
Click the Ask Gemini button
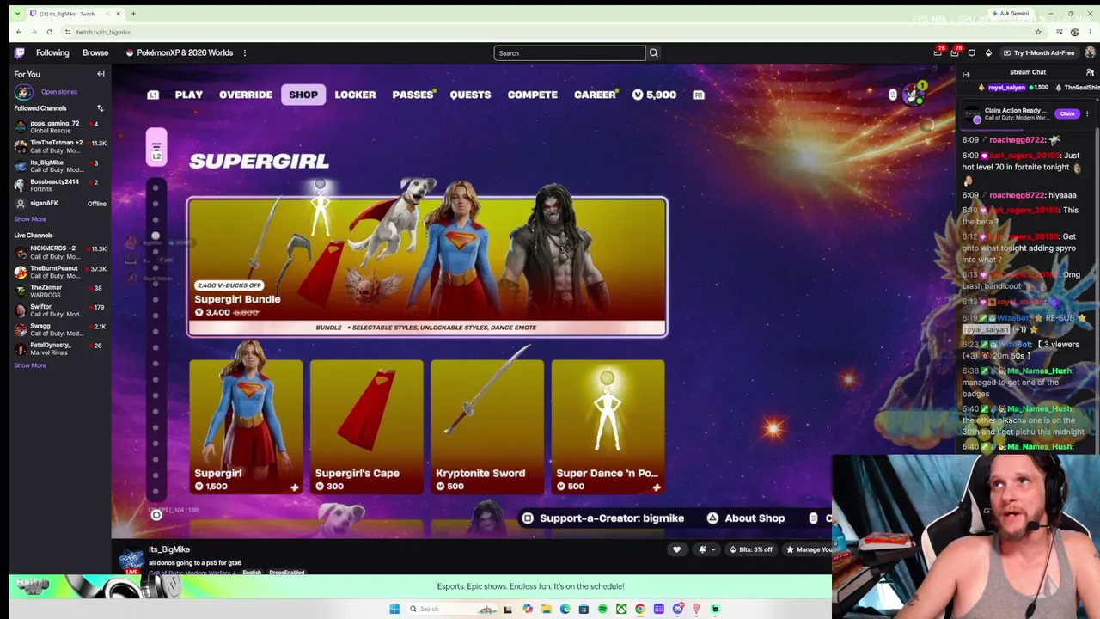click(x=1010, y=14)
